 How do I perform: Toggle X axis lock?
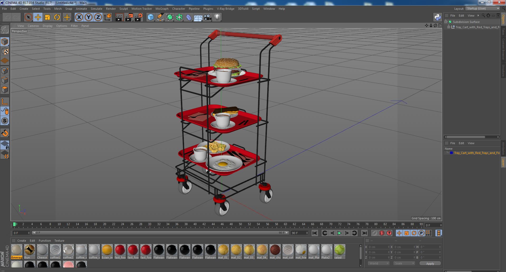79,17
